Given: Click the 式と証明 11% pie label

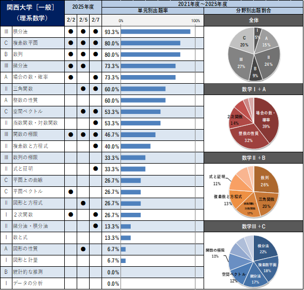Looking at the screenshot, I should (217, 180).
